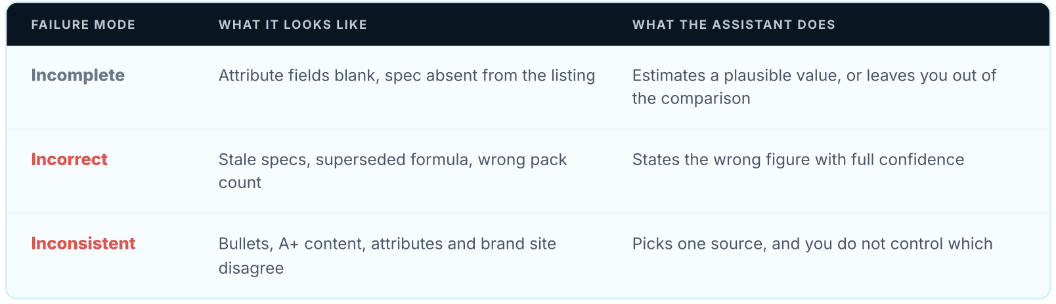Select the 'Stale specs, superseded formula' cell

pos(393,171)
